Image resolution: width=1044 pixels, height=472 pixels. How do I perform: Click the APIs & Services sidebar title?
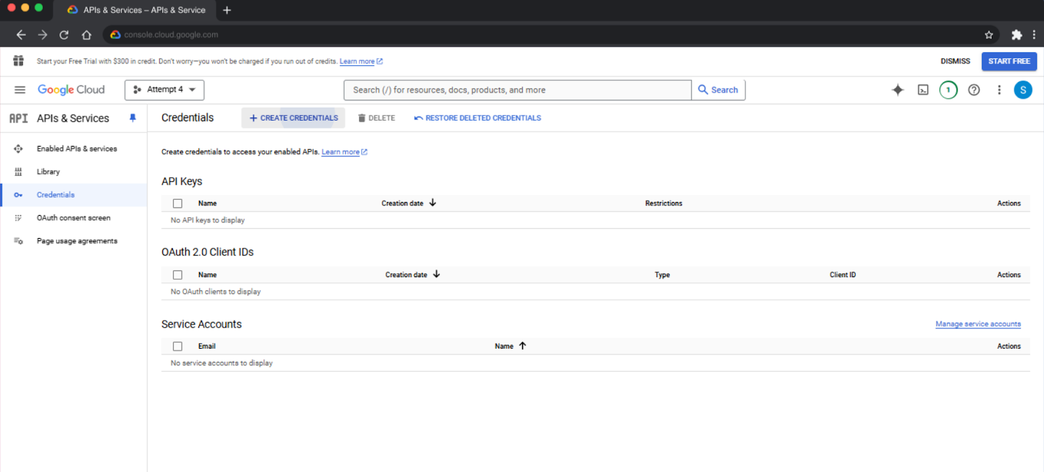(x=73, y=118)
